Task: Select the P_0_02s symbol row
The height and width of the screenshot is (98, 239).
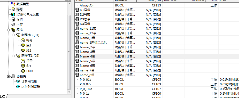Action: 157,84
